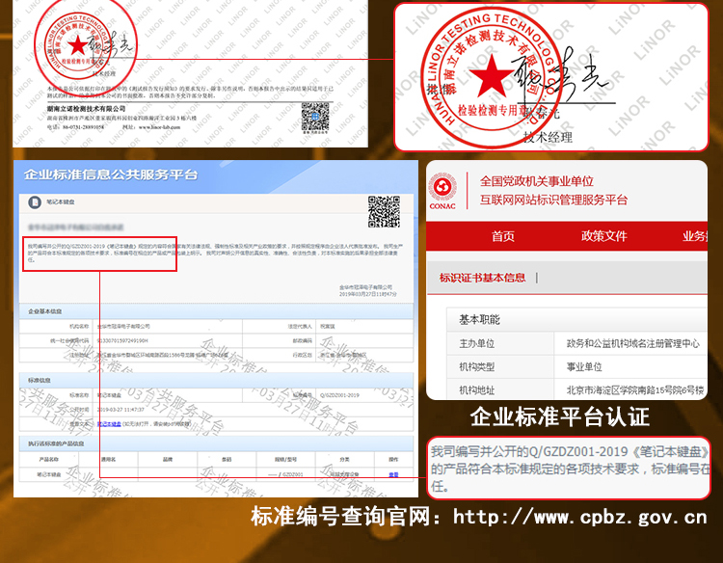Select the 标识证书基本信息 tab

tap(482, 278)
